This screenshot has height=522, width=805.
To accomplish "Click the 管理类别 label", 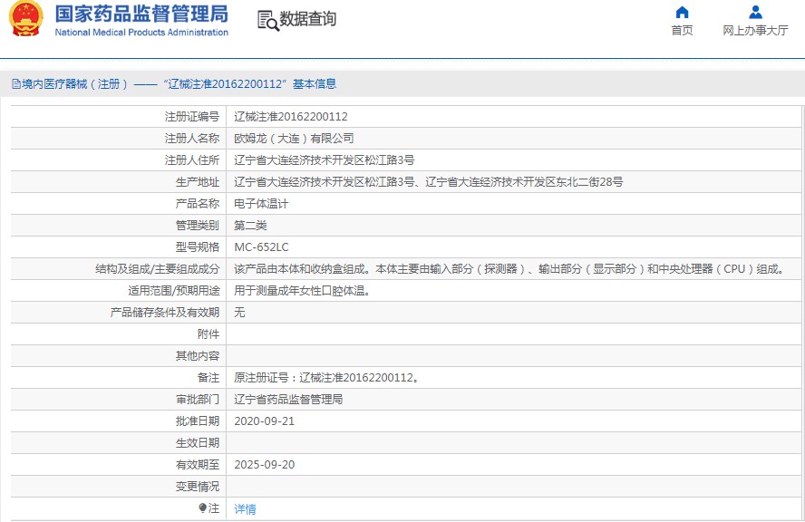I will point(197,226).
